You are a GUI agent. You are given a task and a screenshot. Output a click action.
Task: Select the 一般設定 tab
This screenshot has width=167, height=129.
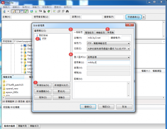pyautogui.click(x=78, y=32)
